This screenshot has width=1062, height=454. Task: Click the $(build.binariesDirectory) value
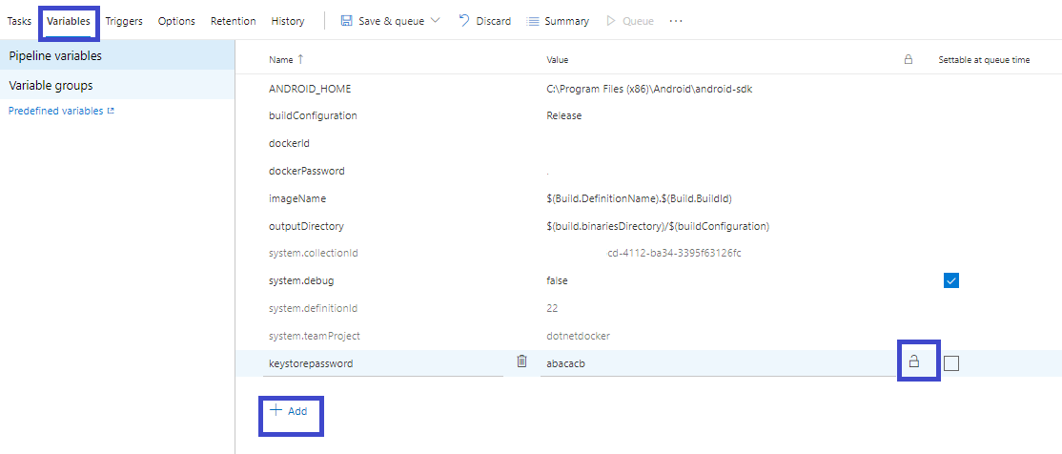[658, 226]
